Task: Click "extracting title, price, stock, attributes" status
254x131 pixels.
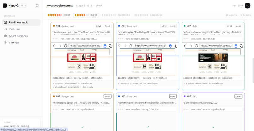Action: [x=78, y=78]
